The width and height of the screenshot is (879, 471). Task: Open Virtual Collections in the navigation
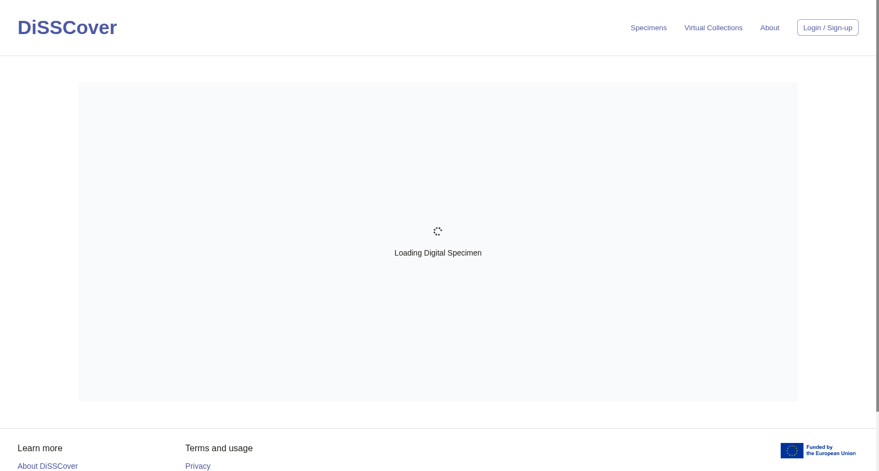[713, 28]
